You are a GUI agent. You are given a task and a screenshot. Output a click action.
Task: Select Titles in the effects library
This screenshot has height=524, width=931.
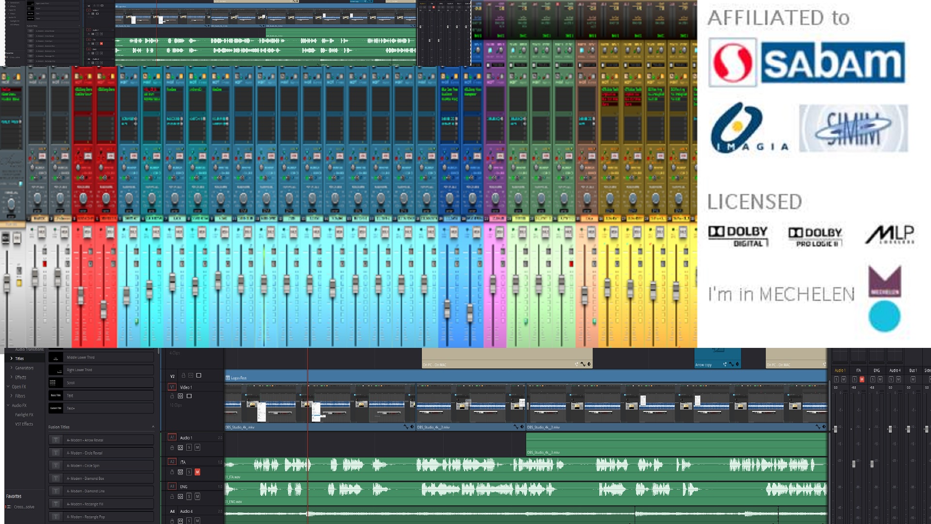point(19,359)
